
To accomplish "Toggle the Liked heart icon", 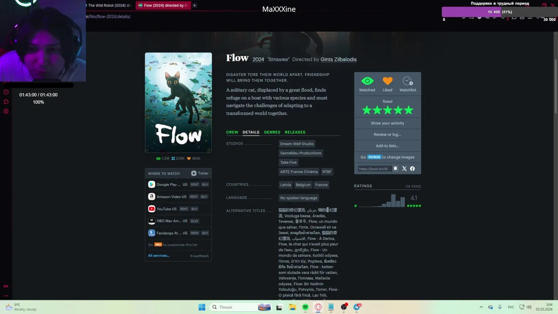I will tap(388, 81).
